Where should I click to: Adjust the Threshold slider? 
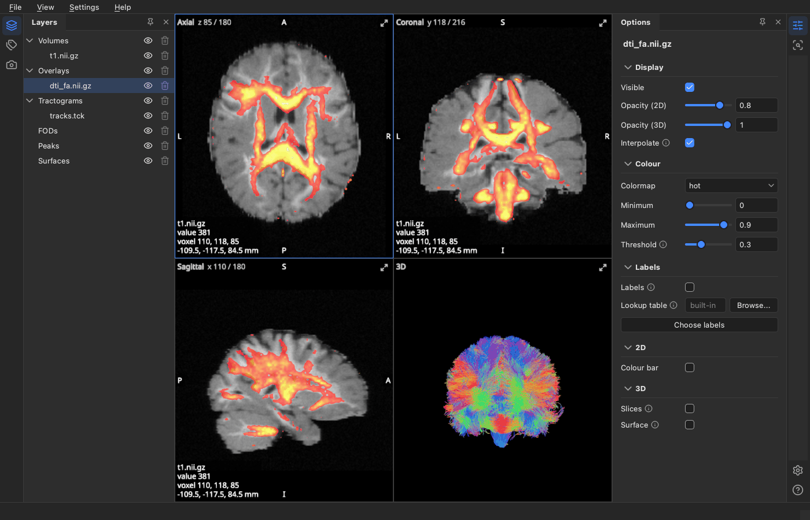pyautogui.click(x=708, y=244)
